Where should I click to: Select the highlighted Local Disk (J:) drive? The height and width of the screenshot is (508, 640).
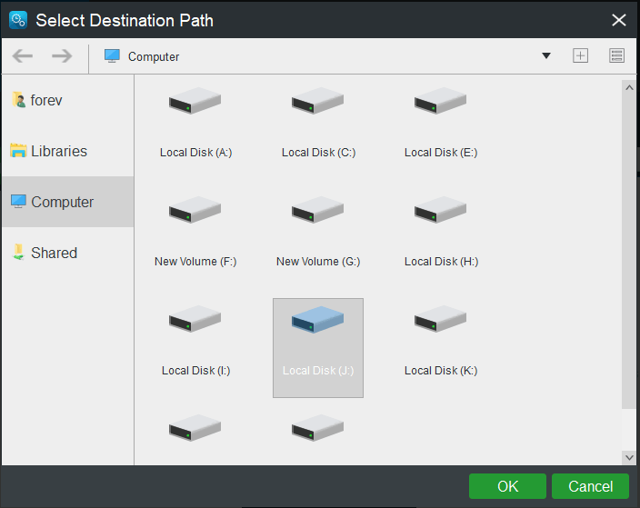pos(318,348)
